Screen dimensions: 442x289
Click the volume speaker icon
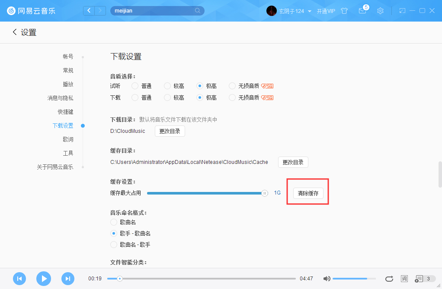click(x=327, y=279)
